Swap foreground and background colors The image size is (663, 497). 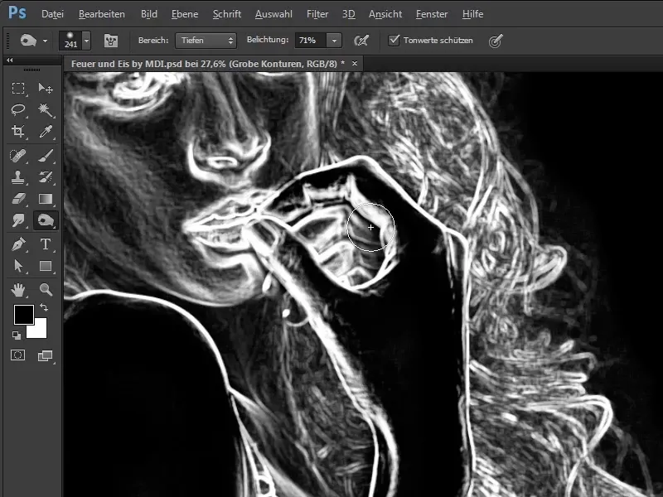[44, 307]
